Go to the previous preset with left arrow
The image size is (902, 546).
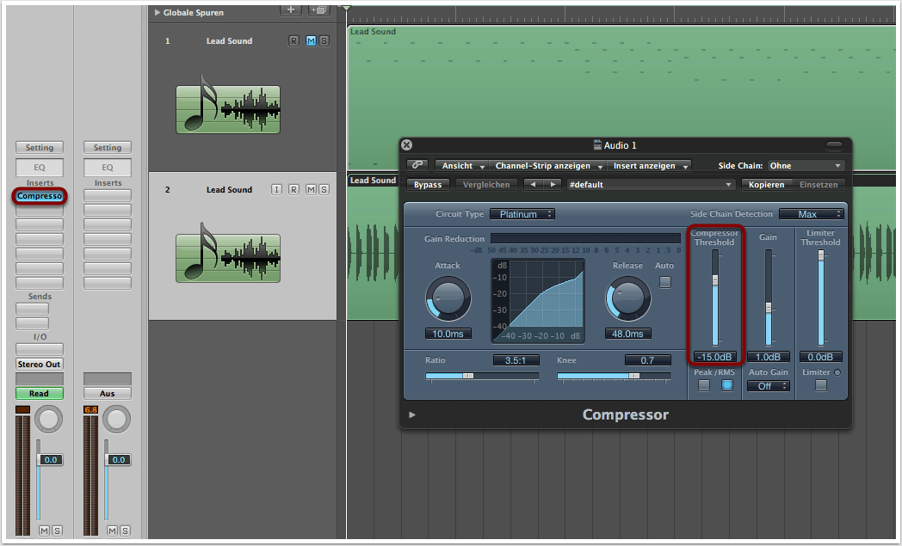click(533, 184)
